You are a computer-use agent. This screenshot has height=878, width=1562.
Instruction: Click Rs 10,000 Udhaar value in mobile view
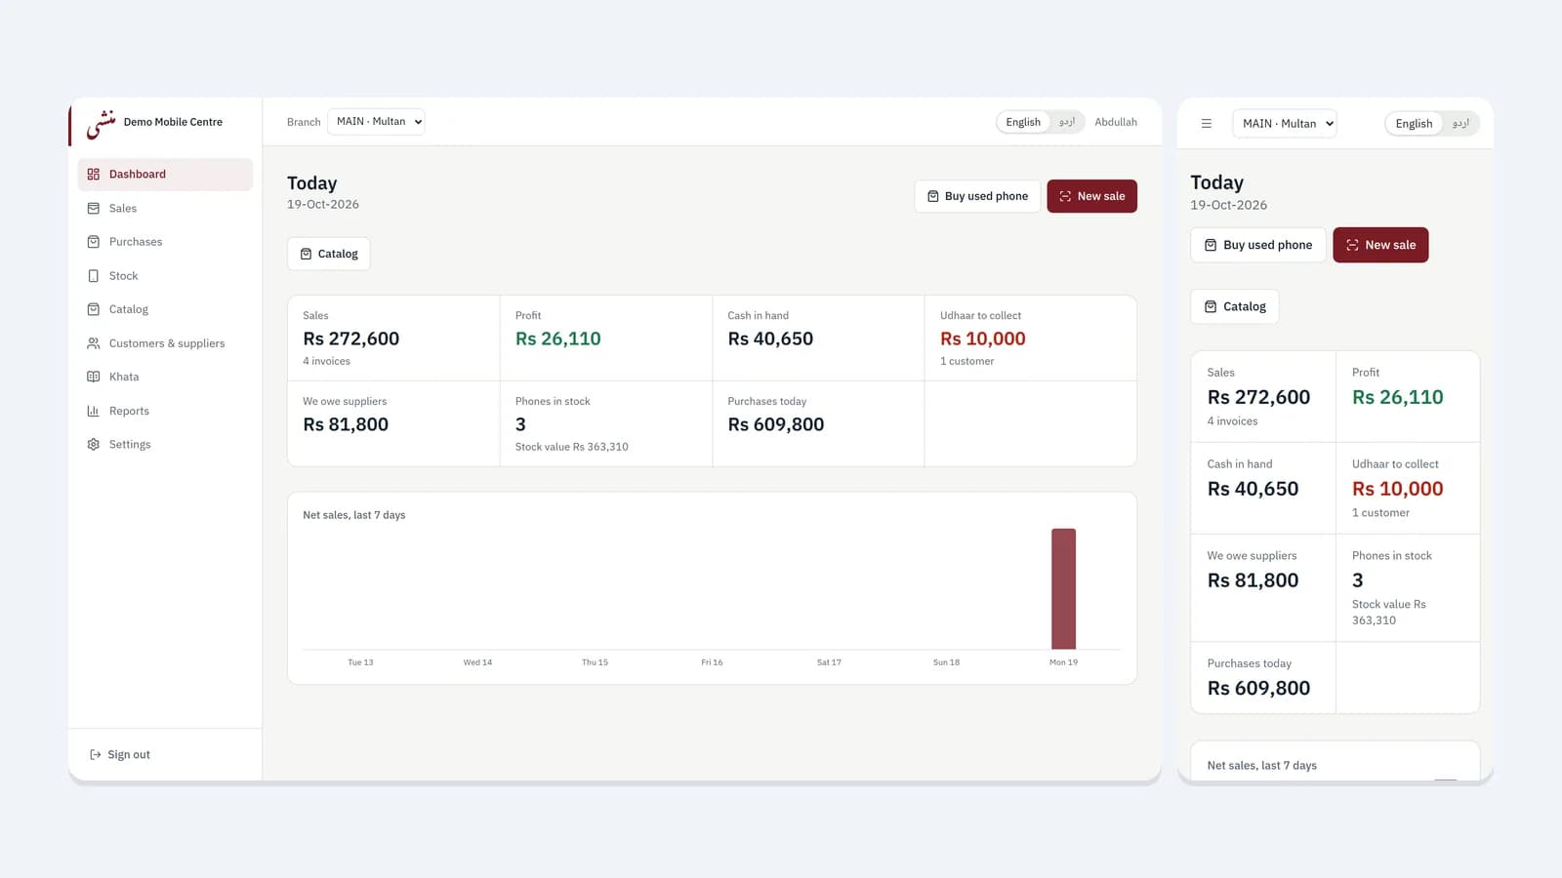[1397, 490]
